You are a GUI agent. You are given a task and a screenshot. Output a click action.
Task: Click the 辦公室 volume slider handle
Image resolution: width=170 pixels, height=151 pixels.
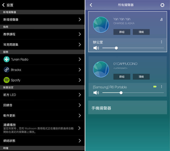click(116, 48)
